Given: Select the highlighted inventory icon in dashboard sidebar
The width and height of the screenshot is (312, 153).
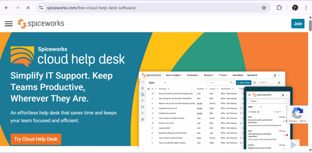Looking at the screenshot, I should 142,94.
